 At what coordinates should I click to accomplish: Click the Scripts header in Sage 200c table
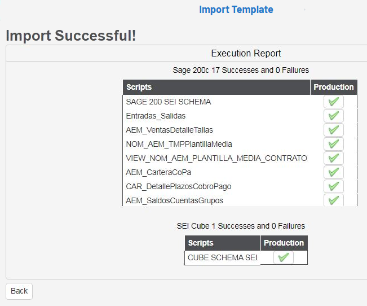[x=139, y=87]
